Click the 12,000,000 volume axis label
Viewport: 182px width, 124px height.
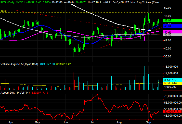coord(171,73)
